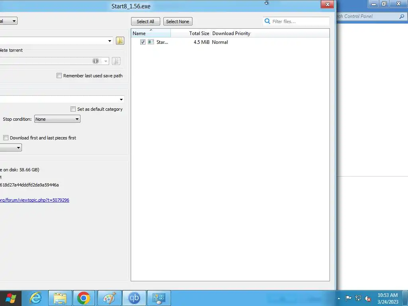
Task: Close the Start8_1.56.exe dialog
Action: click(328, 4)
